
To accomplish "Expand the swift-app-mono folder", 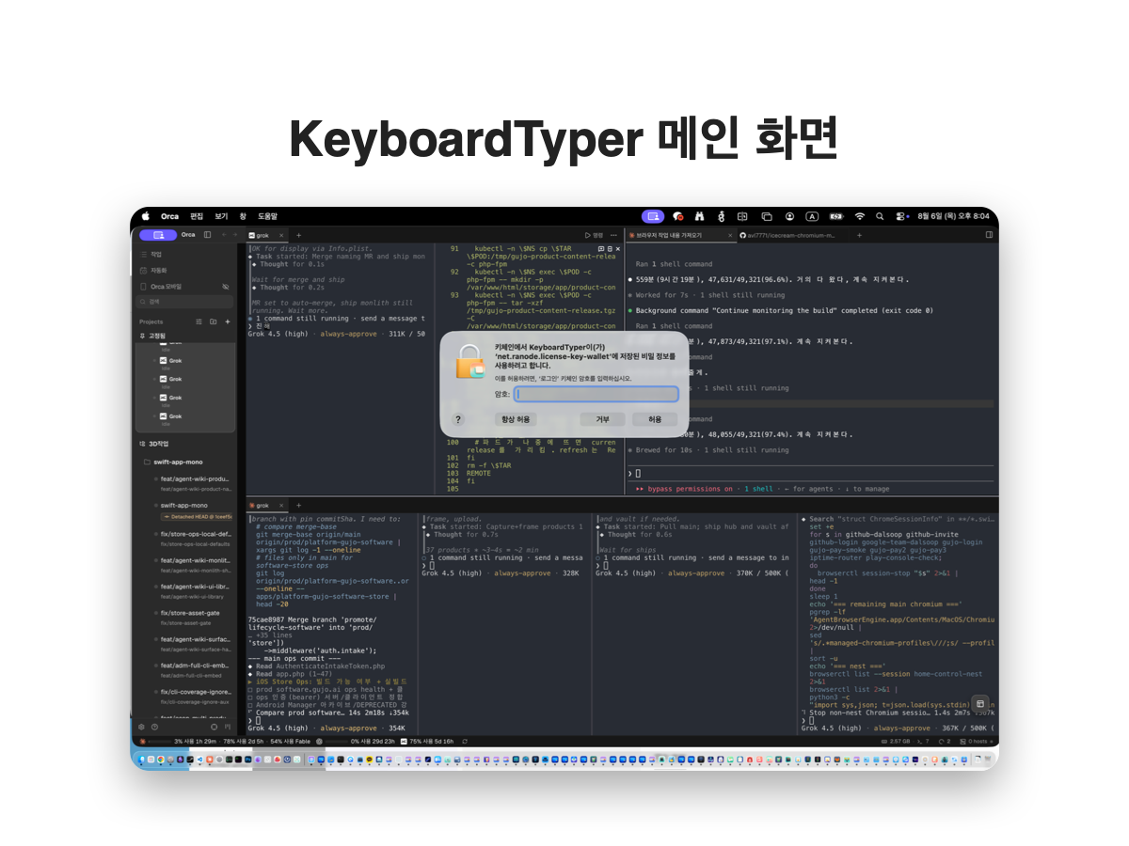I will pyautogui.click(x=172, y=462).
